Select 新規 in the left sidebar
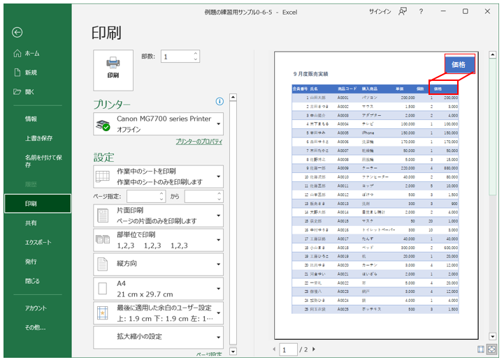 click(31, 73)
